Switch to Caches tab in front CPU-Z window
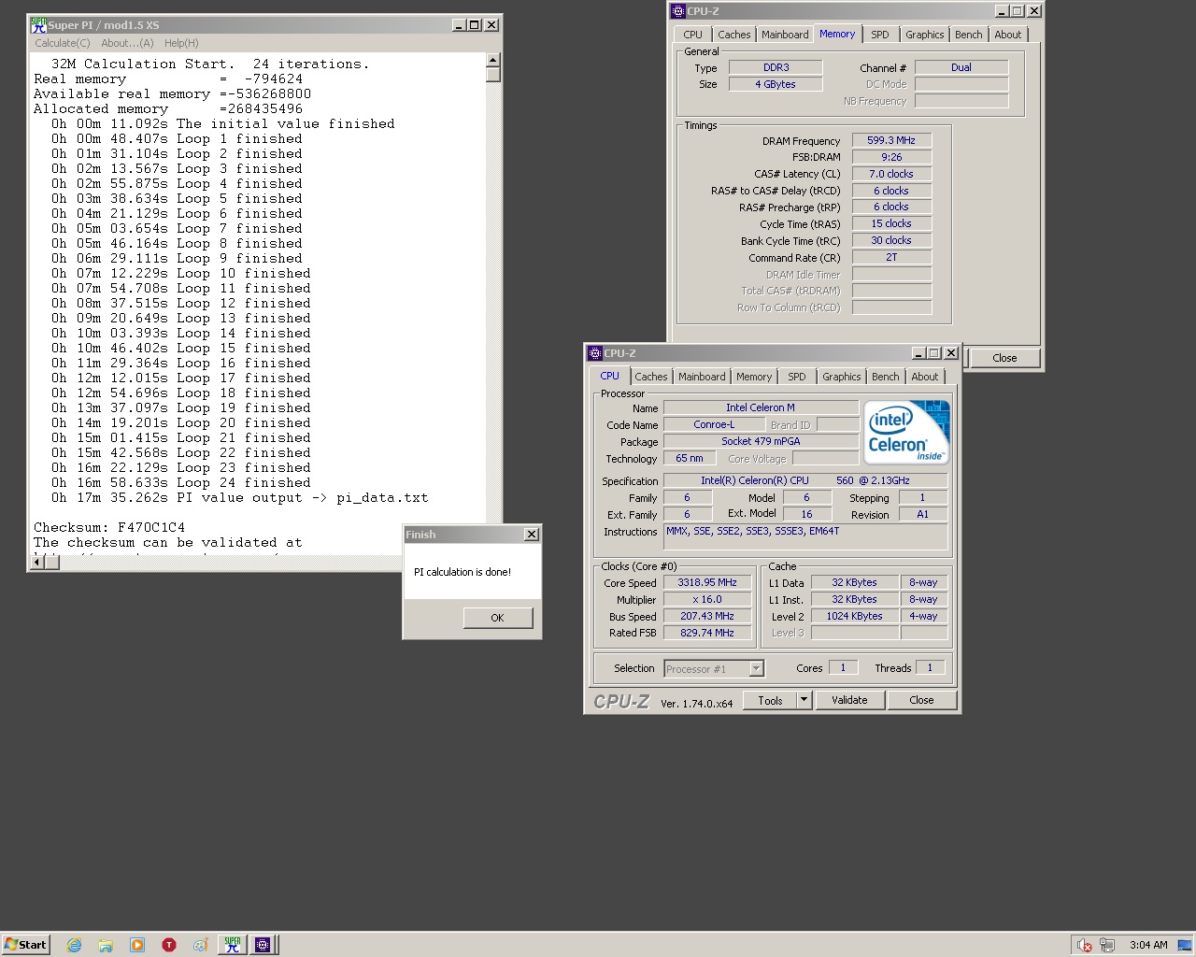Image resolution: width=1196 pixels, height=957 pixels. [651, 377]
